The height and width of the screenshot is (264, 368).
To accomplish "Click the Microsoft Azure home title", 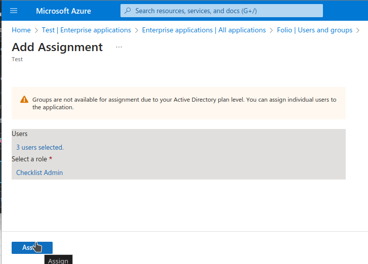I will pos(63,11).
